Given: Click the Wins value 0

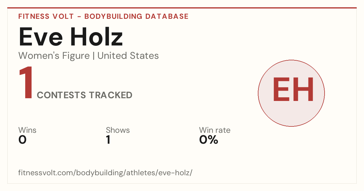Looking at the screenshot, I should tap(22, 140).
